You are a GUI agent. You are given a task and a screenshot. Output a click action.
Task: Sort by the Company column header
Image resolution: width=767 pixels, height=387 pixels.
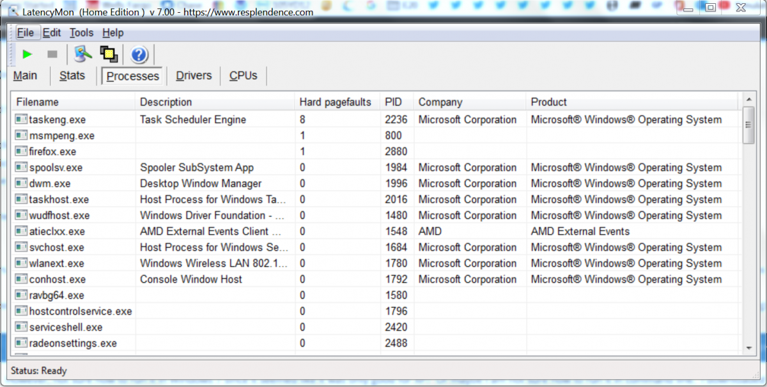pos(470,102)
